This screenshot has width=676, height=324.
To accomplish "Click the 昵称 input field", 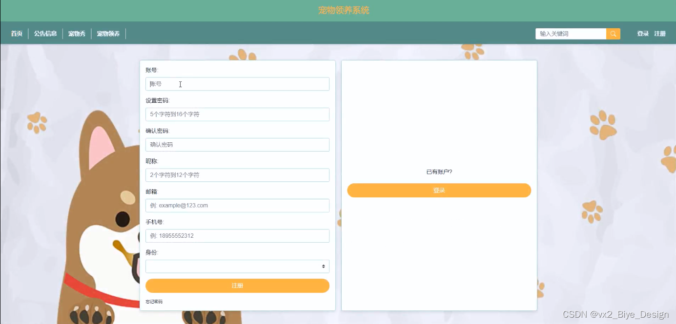I will point(237,175).
